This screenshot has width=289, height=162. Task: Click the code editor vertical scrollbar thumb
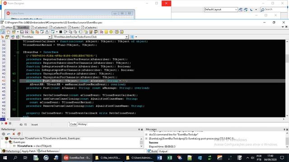pyautogui.click(x=287, y=58)
